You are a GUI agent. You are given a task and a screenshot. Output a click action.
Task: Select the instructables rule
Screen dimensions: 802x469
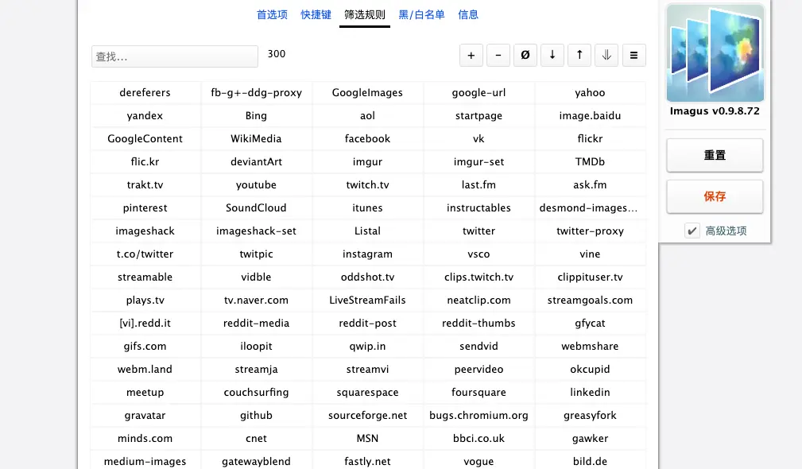[478, 207]
